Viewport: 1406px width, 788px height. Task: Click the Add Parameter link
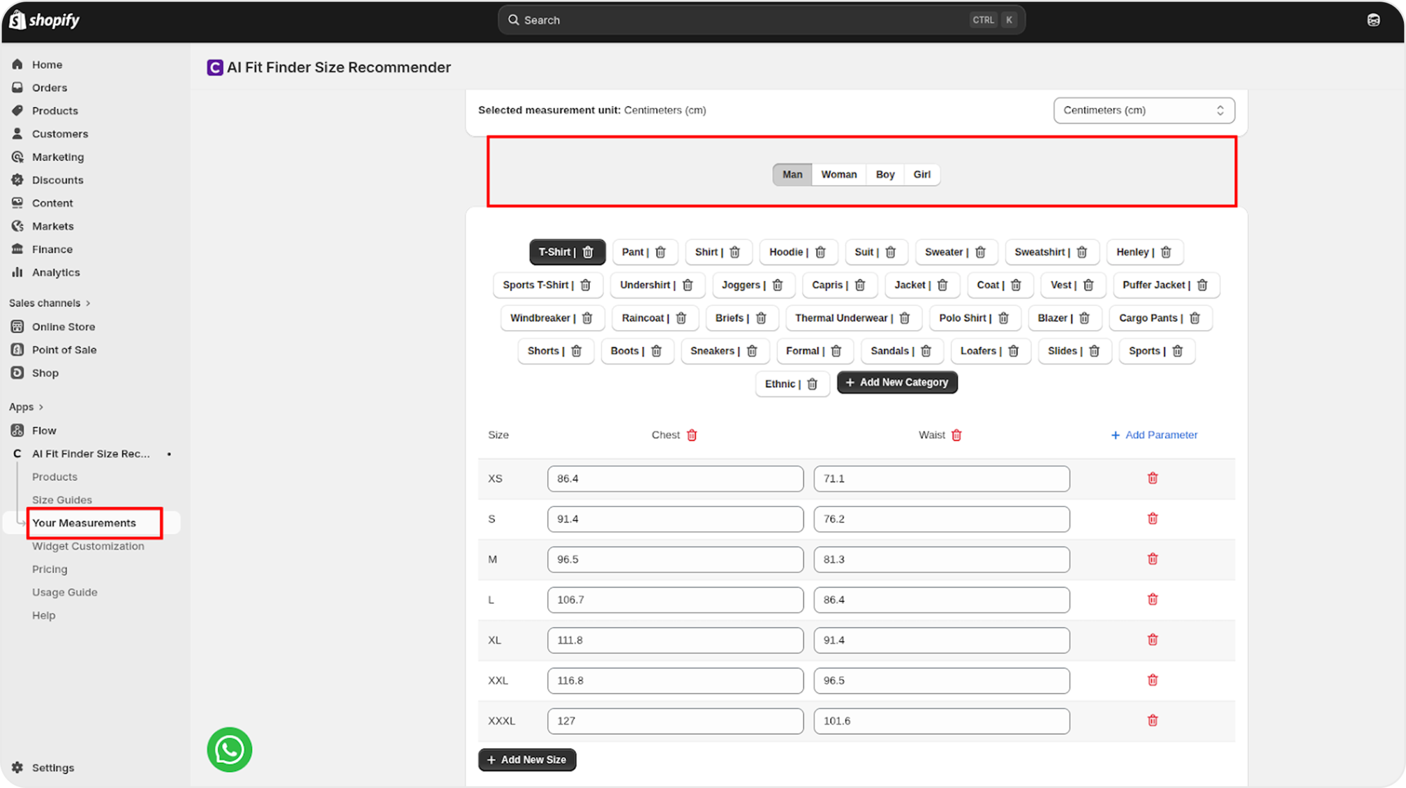tap(1154, 435)
